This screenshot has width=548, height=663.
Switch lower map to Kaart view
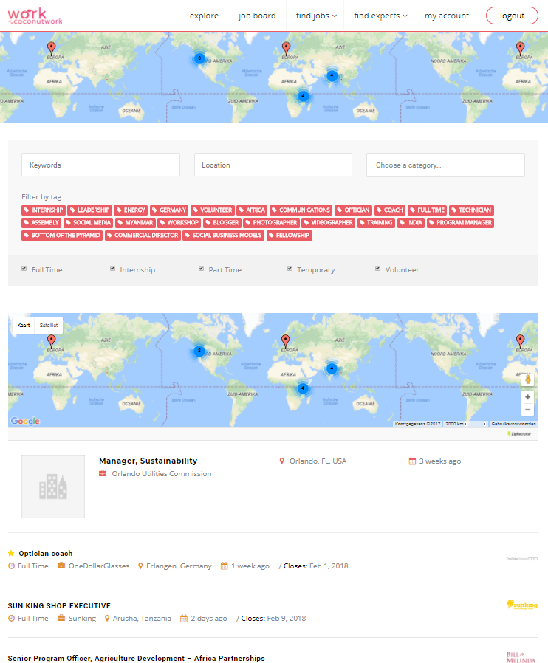pos(23,325)
